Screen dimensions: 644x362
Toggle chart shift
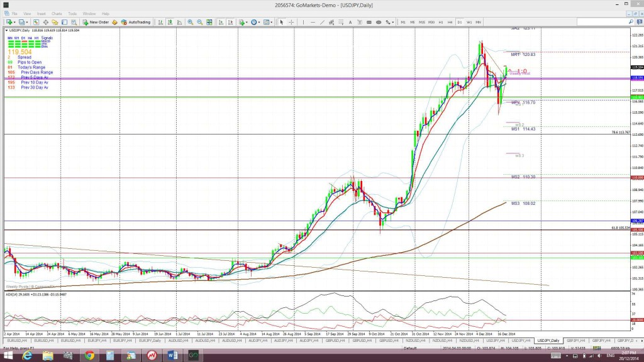coord(230,22)
